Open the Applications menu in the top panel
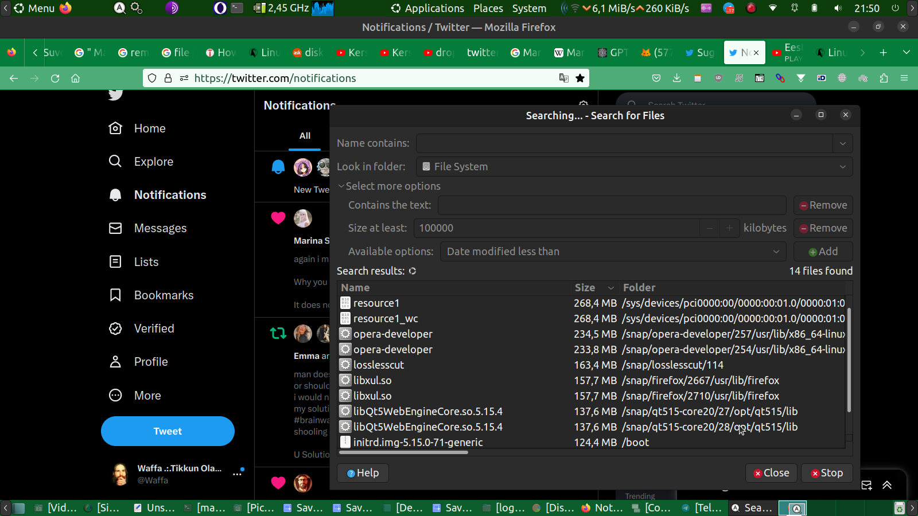The width and height of the screenshot is (918, 516). 428,8
